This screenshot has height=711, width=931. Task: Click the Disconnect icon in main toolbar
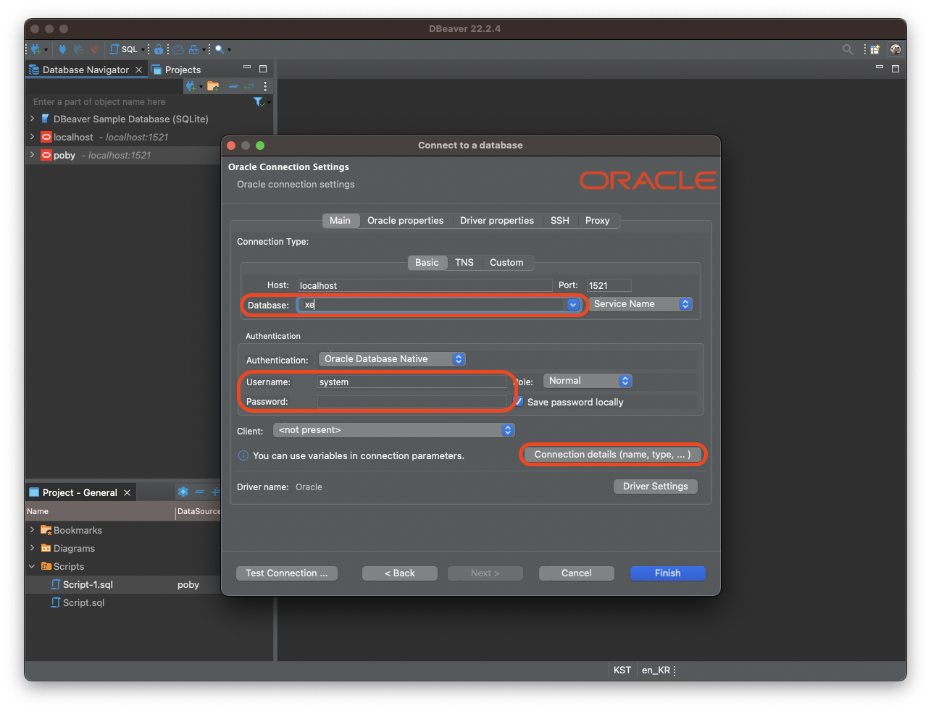[93, 49]
